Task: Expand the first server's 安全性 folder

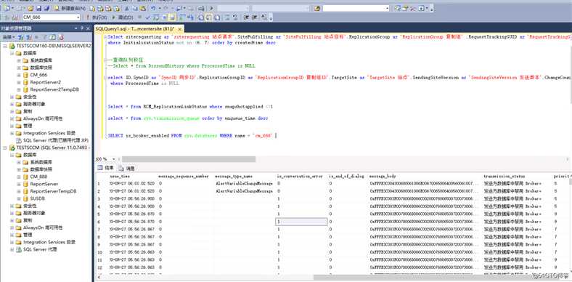Action: (12, 97)
